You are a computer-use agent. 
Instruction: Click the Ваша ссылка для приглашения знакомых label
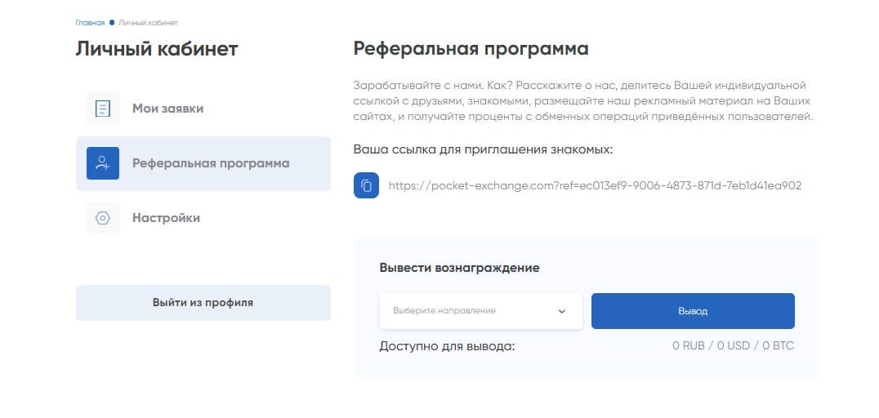(x=483, y=149)
